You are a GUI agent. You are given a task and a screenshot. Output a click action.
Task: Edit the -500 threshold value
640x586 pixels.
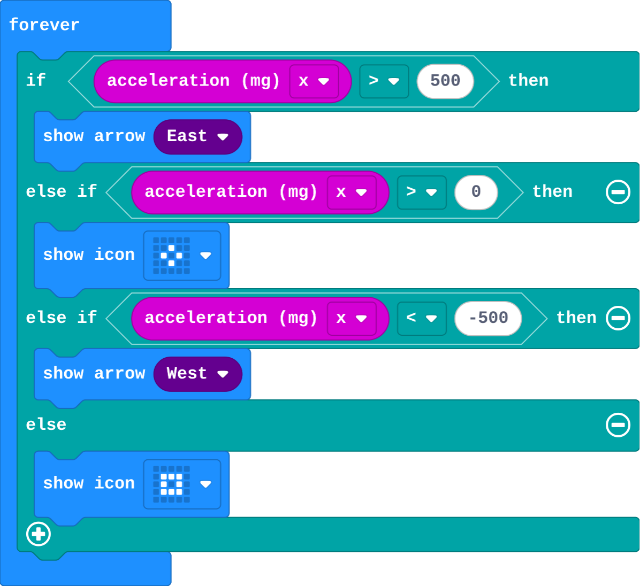click(x=488, y=319)
